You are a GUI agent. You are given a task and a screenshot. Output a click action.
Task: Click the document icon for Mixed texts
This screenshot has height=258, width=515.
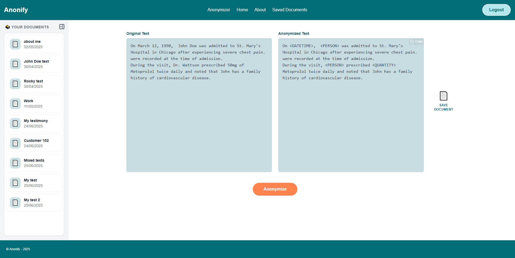(x=15, y=163)
